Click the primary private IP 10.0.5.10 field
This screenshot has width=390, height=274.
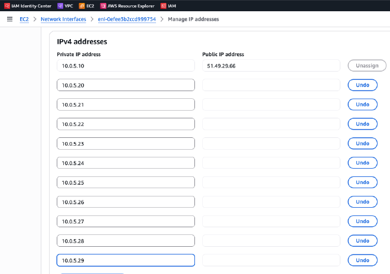pos(125,66)
